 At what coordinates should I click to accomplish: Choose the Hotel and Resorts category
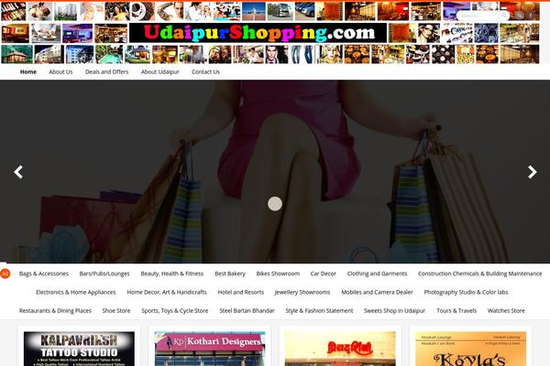click(x=240, y=292)
